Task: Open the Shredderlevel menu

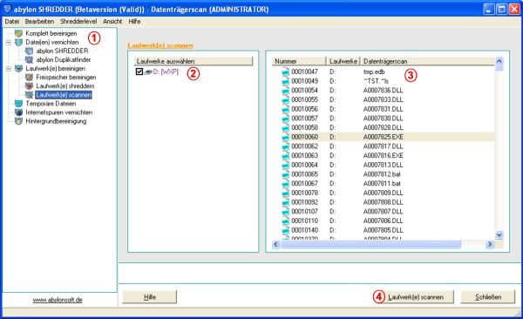Action: point(78,22)
